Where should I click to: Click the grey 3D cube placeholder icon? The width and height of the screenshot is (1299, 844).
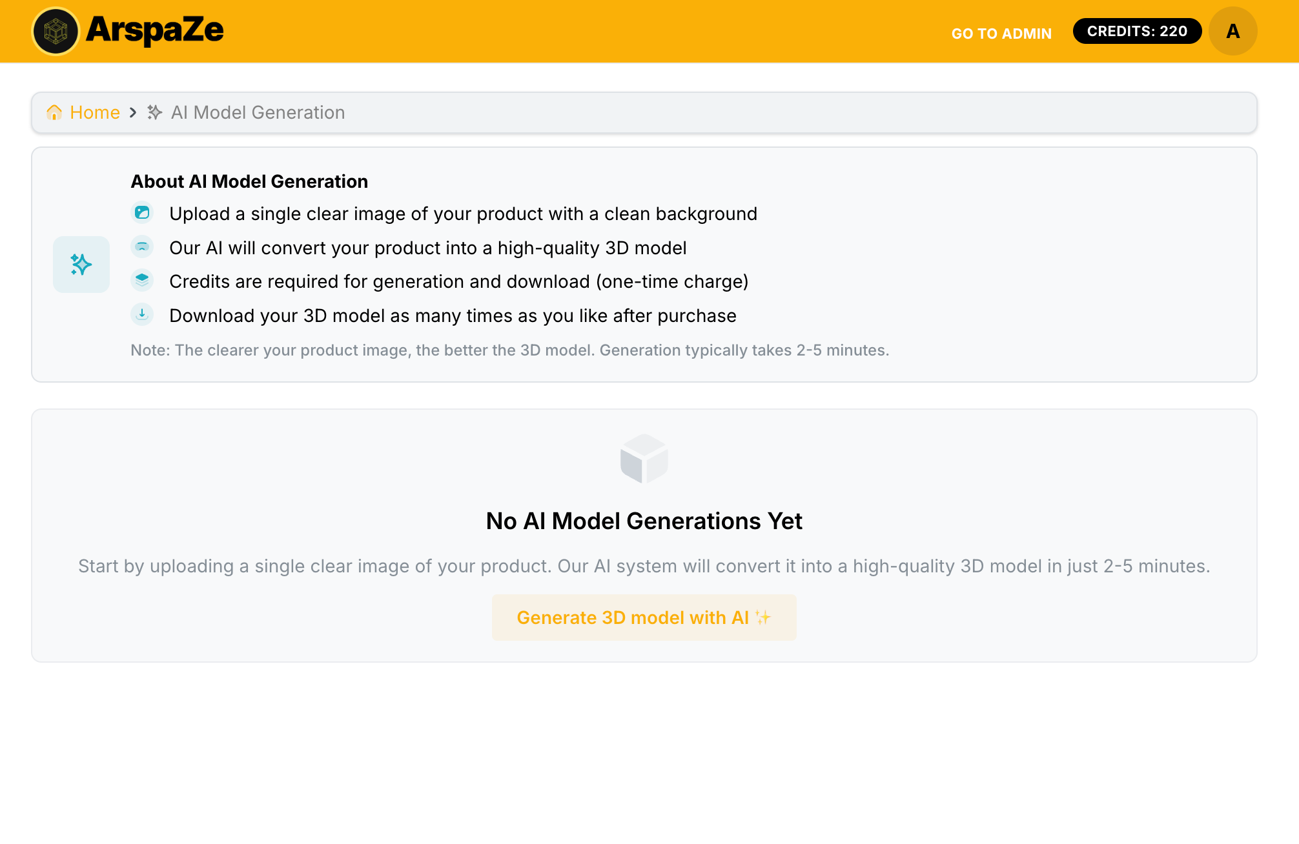pos(644,458)
